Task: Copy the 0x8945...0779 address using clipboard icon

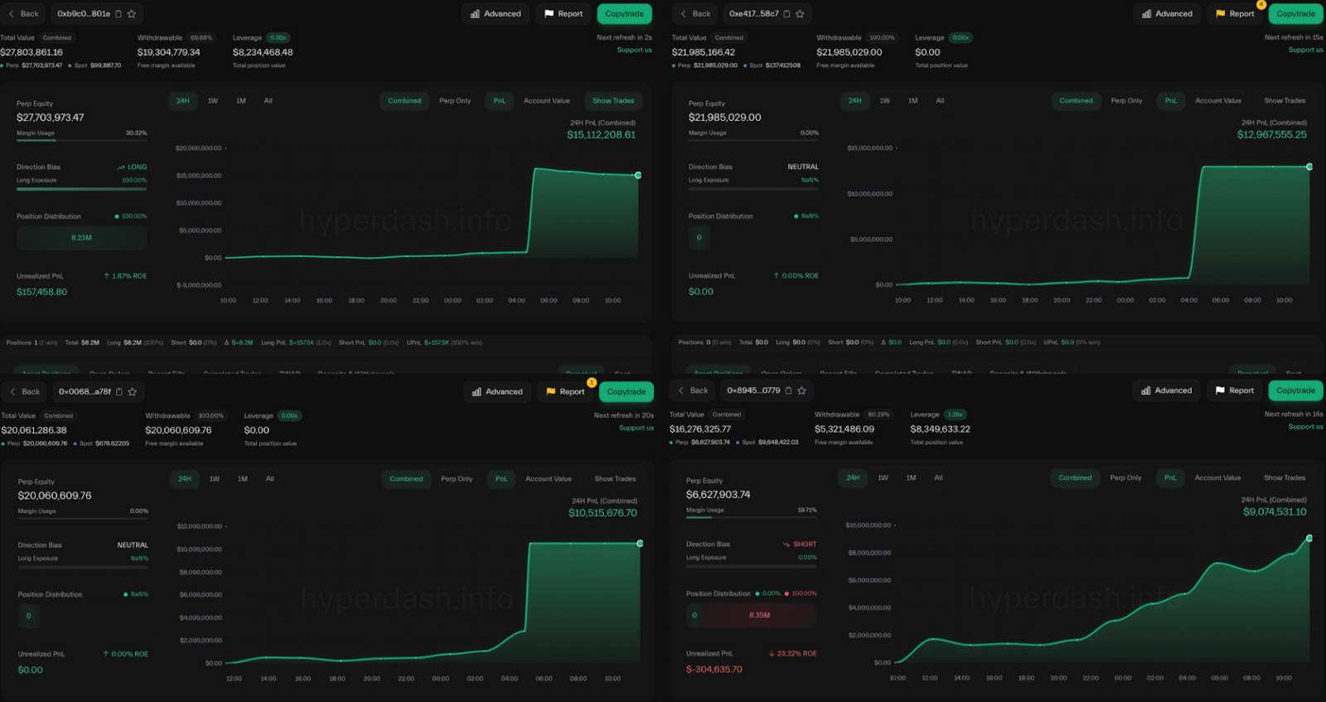Action: coord(788,390)
